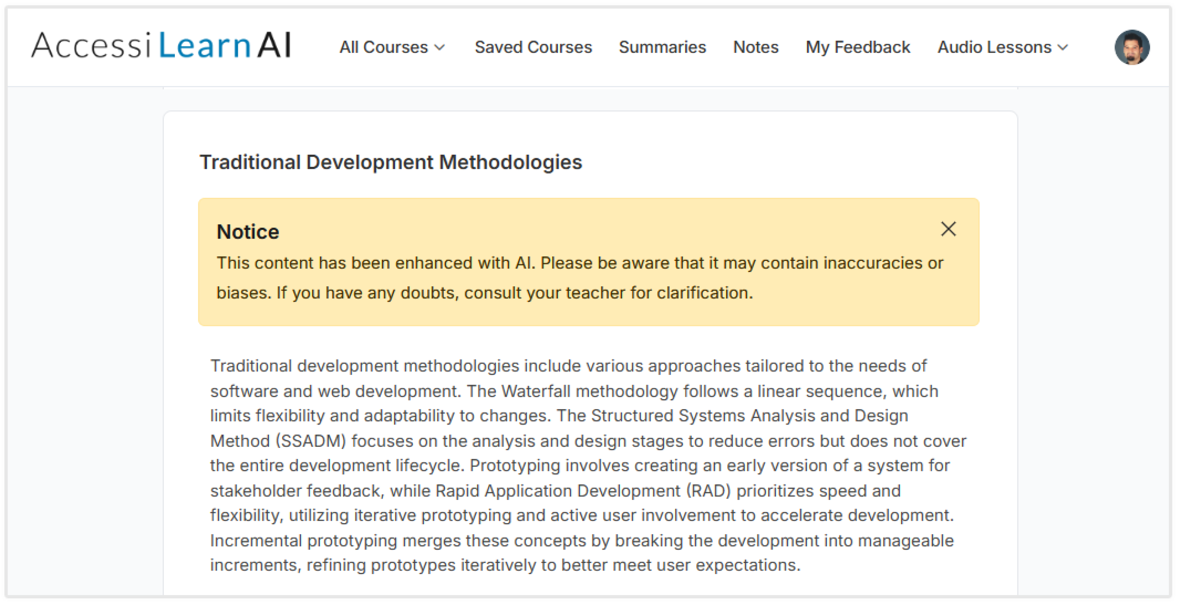Click the AccessiLearn AI logo
Viewport: 1177px width, 604px height.
[161, 46]
